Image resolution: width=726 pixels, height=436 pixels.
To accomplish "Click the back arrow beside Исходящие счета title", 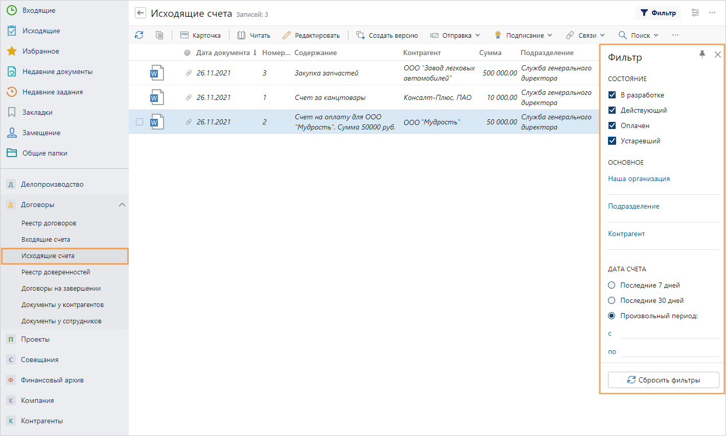I will (x=140, y=14).
